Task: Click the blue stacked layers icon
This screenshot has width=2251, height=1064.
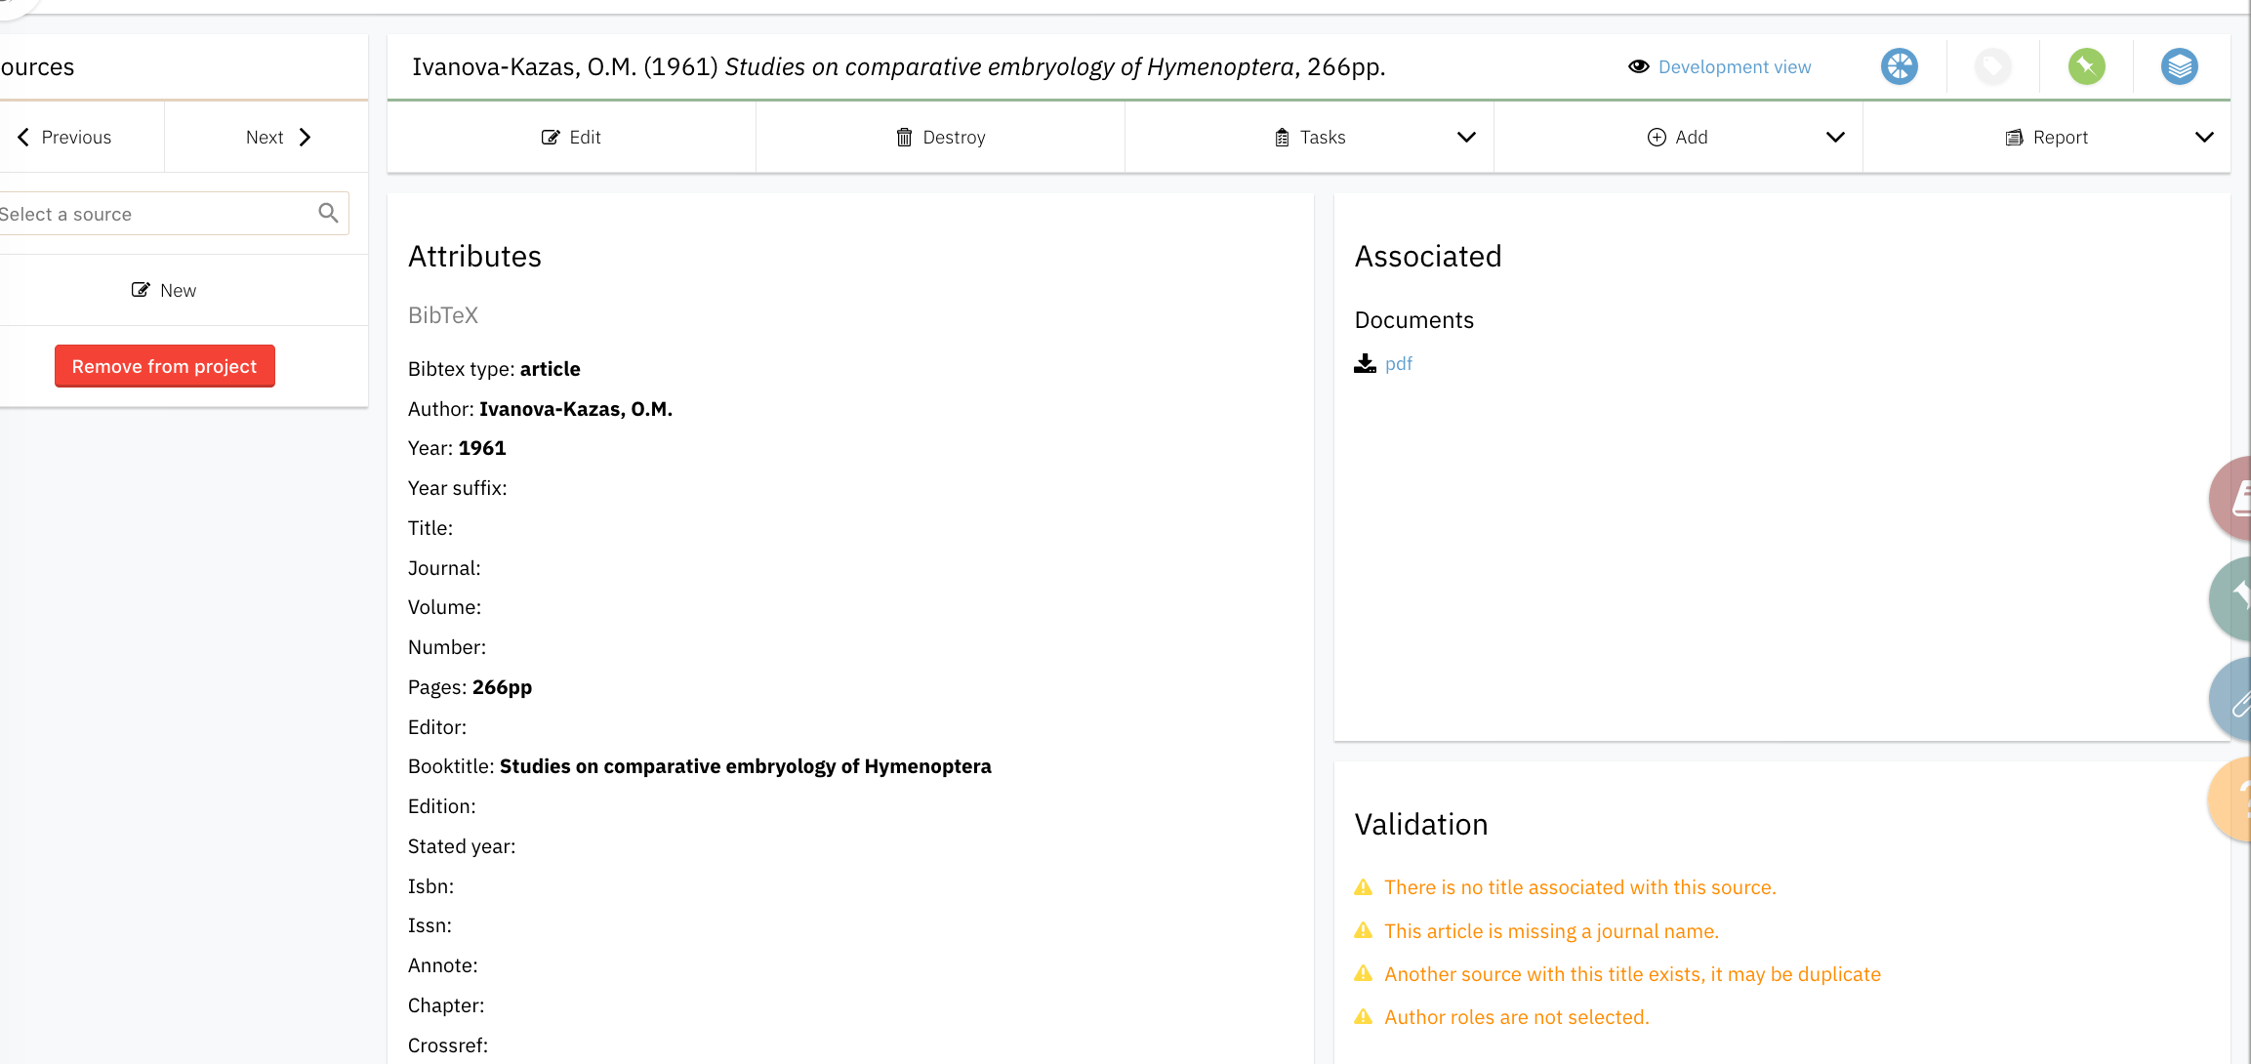Action: [2179, 66]
